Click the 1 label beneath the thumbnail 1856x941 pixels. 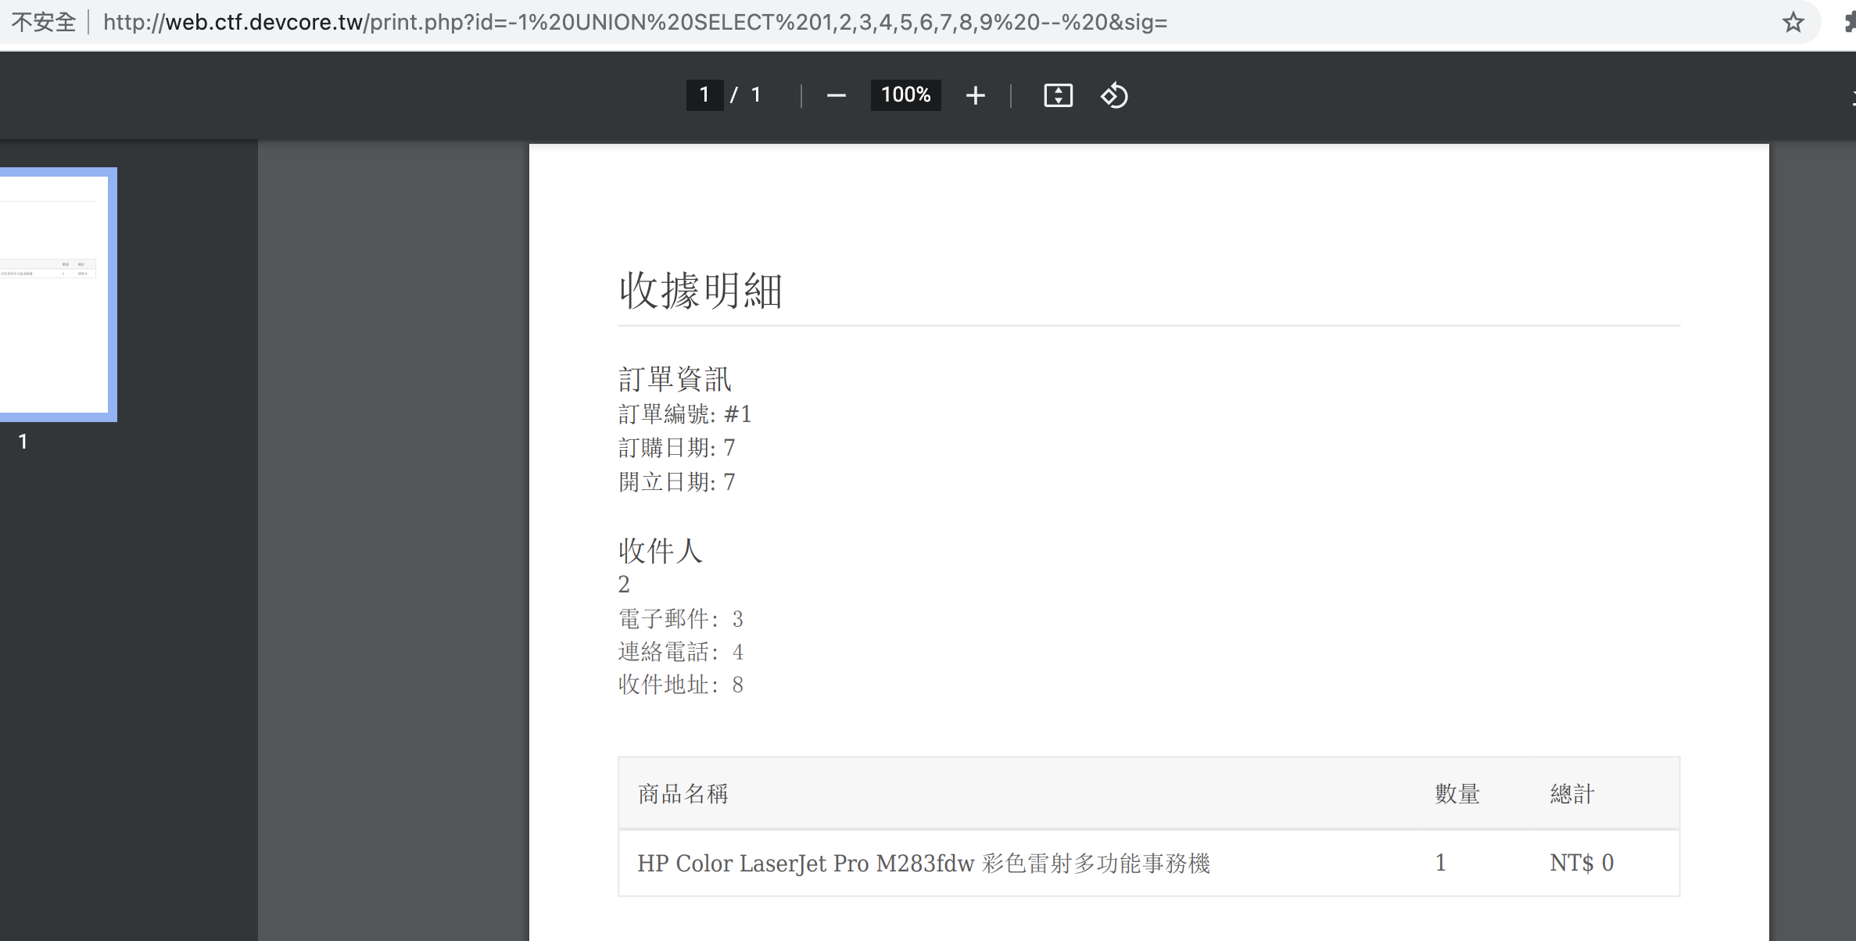click(23, 441)
